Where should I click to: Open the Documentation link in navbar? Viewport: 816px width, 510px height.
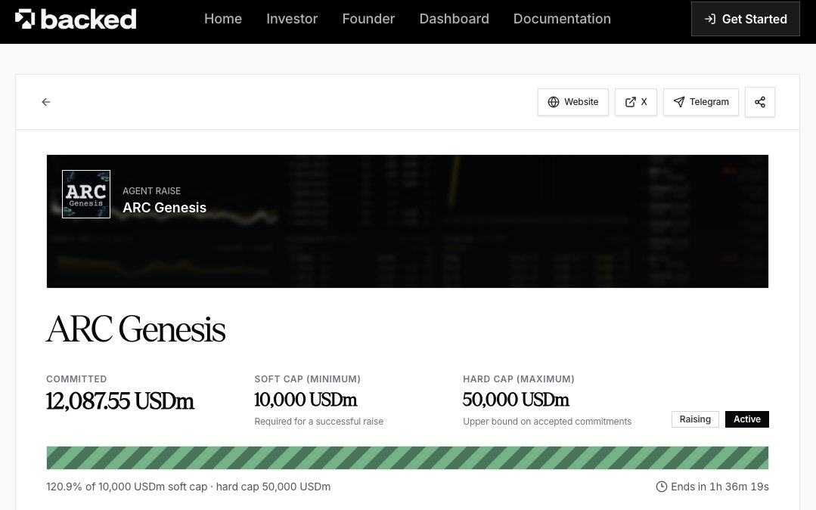click(562, 19)
